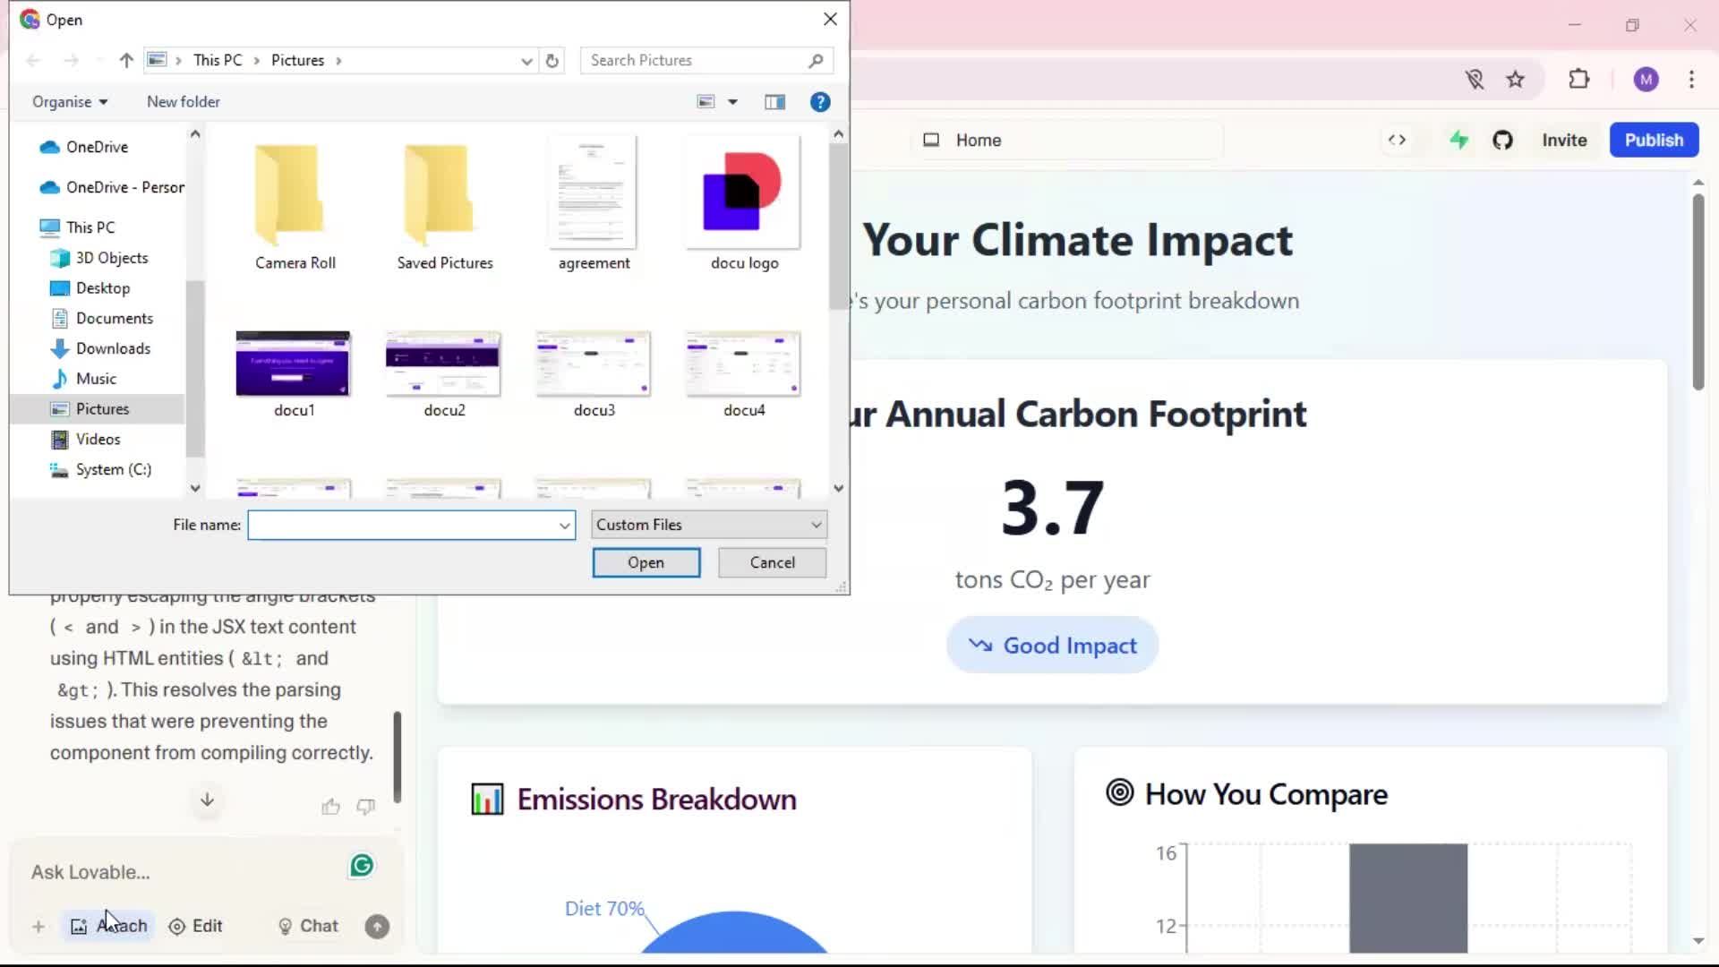Click the Grammarly icon in chat box

[x=362, y=865]
